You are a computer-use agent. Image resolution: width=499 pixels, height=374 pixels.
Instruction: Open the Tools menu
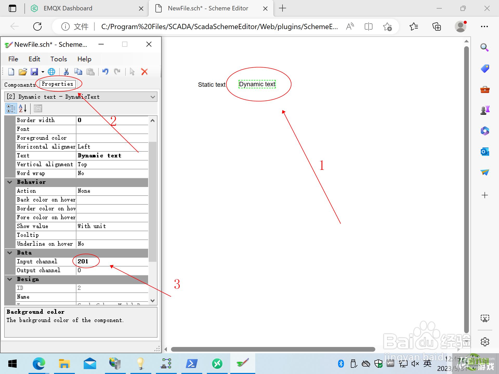[58, 59]
